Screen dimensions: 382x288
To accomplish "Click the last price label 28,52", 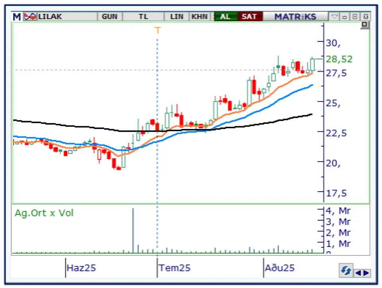I will click(x=339, y=59).
